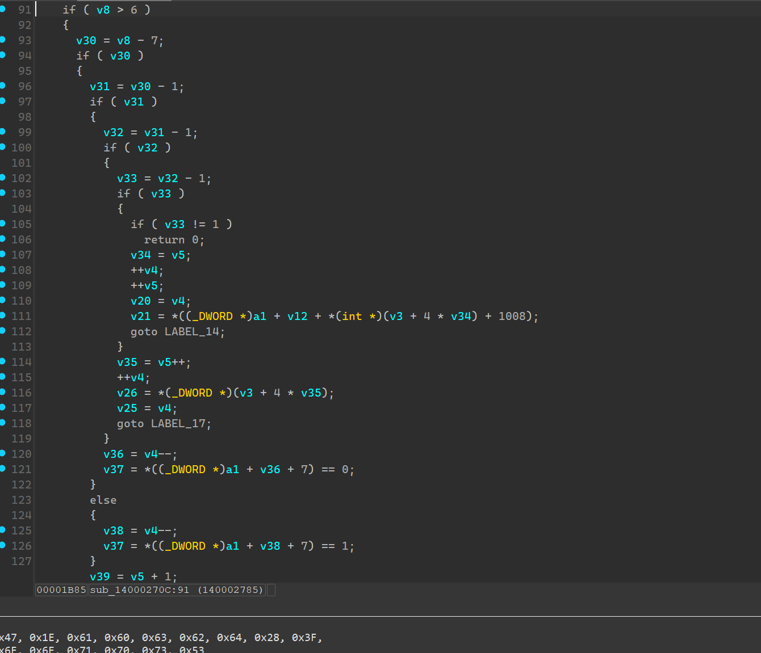761x653 pixels.
Task: Toggle breakpoint dot beside line 121
Action: coord(3,469)
